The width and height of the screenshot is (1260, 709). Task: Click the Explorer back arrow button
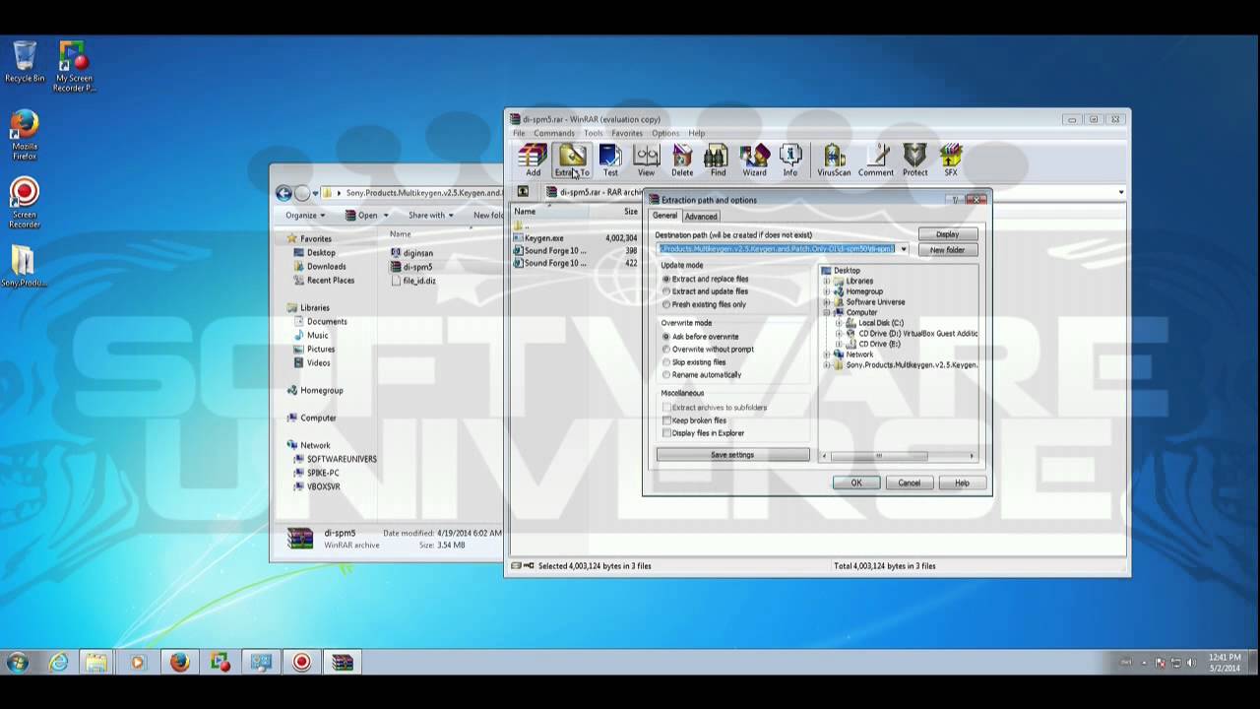coord(283,193)
